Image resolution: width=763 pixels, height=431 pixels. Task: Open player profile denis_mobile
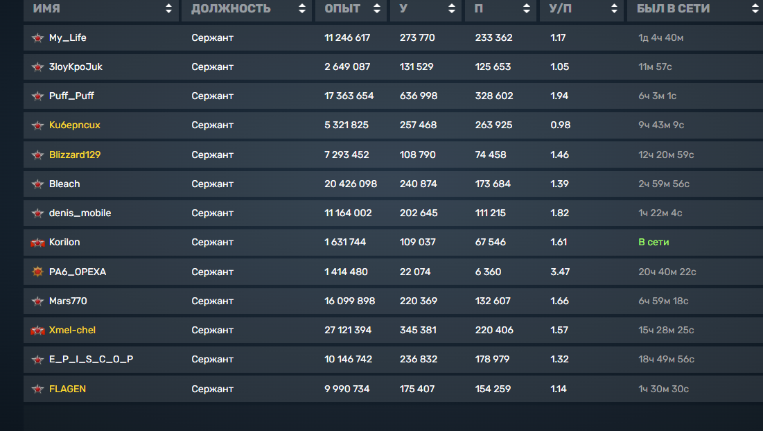pos(80,213)
